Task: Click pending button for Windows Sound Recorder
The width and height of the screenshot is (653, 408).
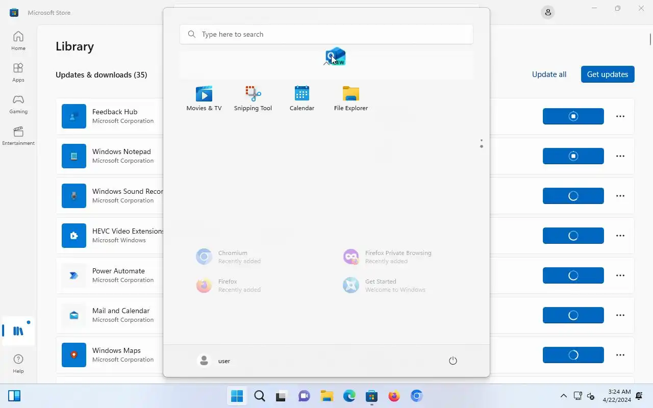Action: point(573,196)
